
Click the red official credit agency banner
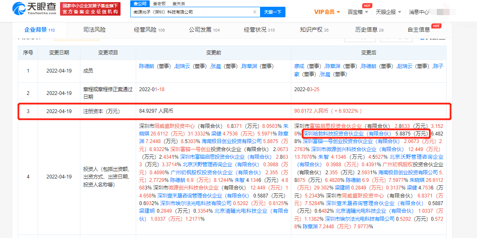click(90, 9)
